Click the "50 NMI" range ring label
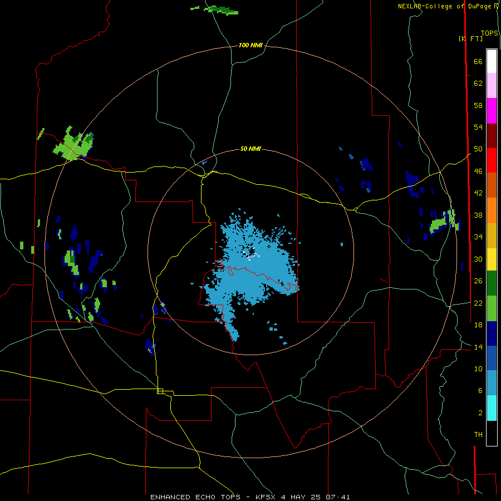This screenshot has width=501, height=501. click(250, 149)
